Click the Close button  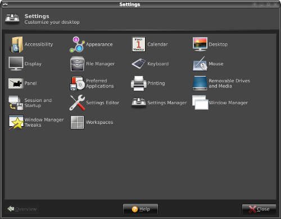[x=259, y=209]
